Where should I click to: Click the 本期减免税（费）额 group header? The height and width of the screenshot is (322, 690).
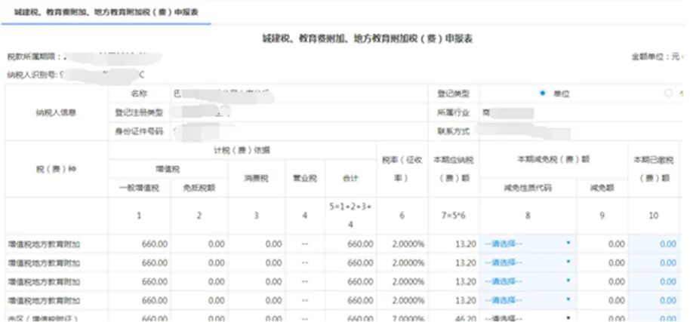554,159
